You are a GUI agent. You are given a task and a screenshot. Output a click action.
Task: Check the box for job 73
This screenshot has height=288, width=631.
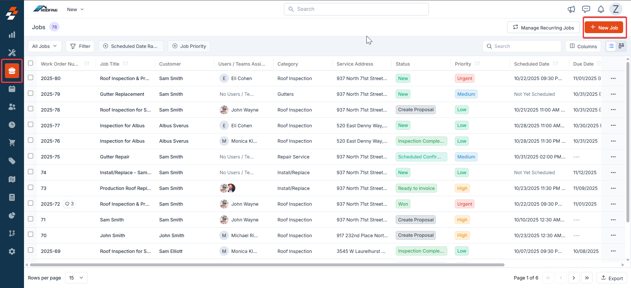point(31,187)
